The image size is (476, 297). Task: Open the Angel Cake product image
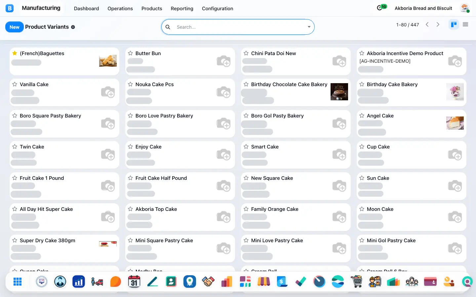455,123
